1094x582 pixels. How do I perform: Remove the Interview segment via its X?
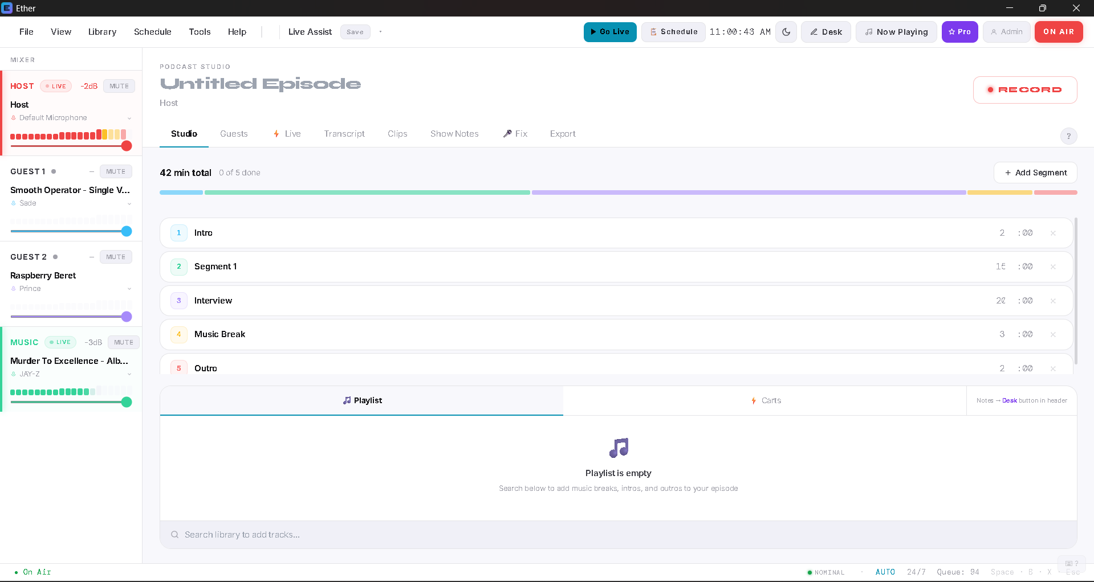pos(1053,301)
